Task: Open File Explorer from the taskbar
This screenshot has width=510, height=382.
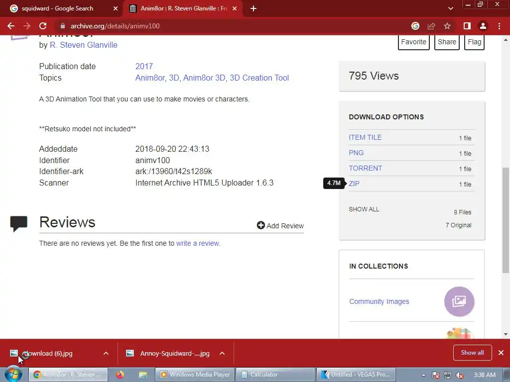Action: pyautogui.click(x=143, y=375)
